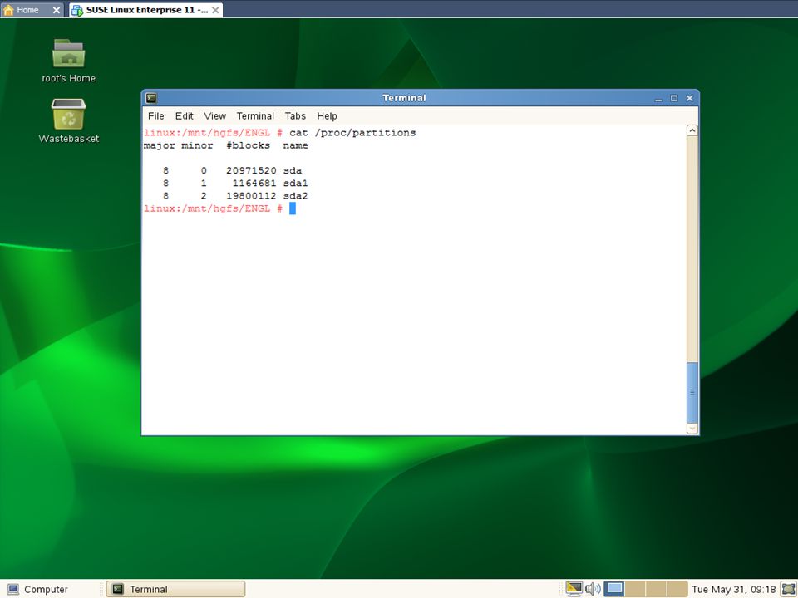This screenshot has height=598, width=798.
Task: Switch to the fourth workspace
Action: pos(677,589)
